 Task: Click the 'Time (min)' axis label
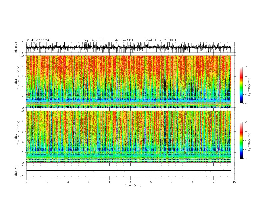(x=133, y=185)
